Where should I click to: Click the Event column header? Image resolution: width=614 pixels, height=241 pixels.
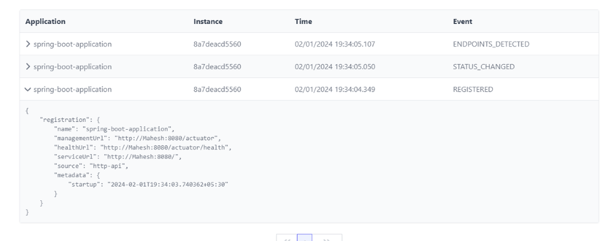[462, 22]
